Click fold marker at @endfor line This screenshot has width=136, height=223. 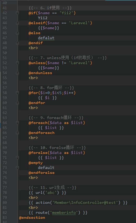pos(18,103)
